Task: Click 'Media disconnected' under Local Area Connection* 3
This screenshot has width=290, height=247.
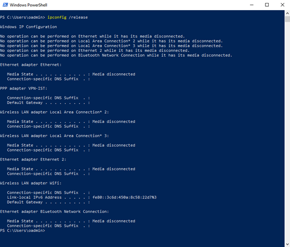Action: (114, 145)
